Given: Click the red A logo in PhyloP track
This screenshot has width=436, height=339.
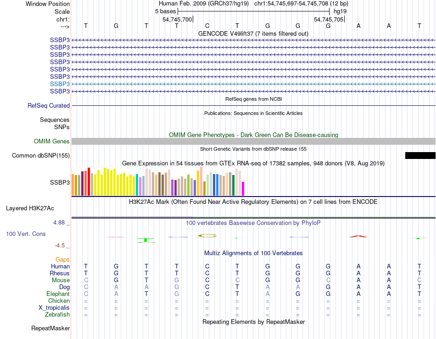Looking at the screenshot, I should (x=358, y=236).
